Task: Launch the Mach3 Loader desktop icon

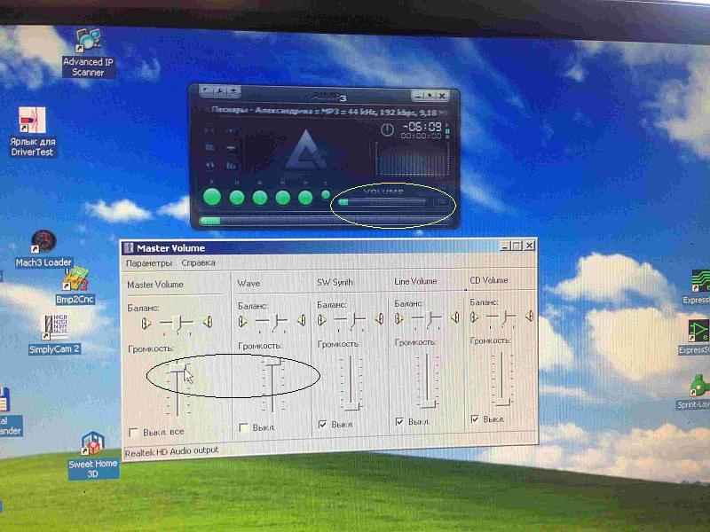Action: (x=43, y=242)
